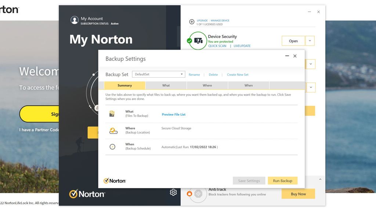Click the Where backup location cloud icon

click(113, 130)
